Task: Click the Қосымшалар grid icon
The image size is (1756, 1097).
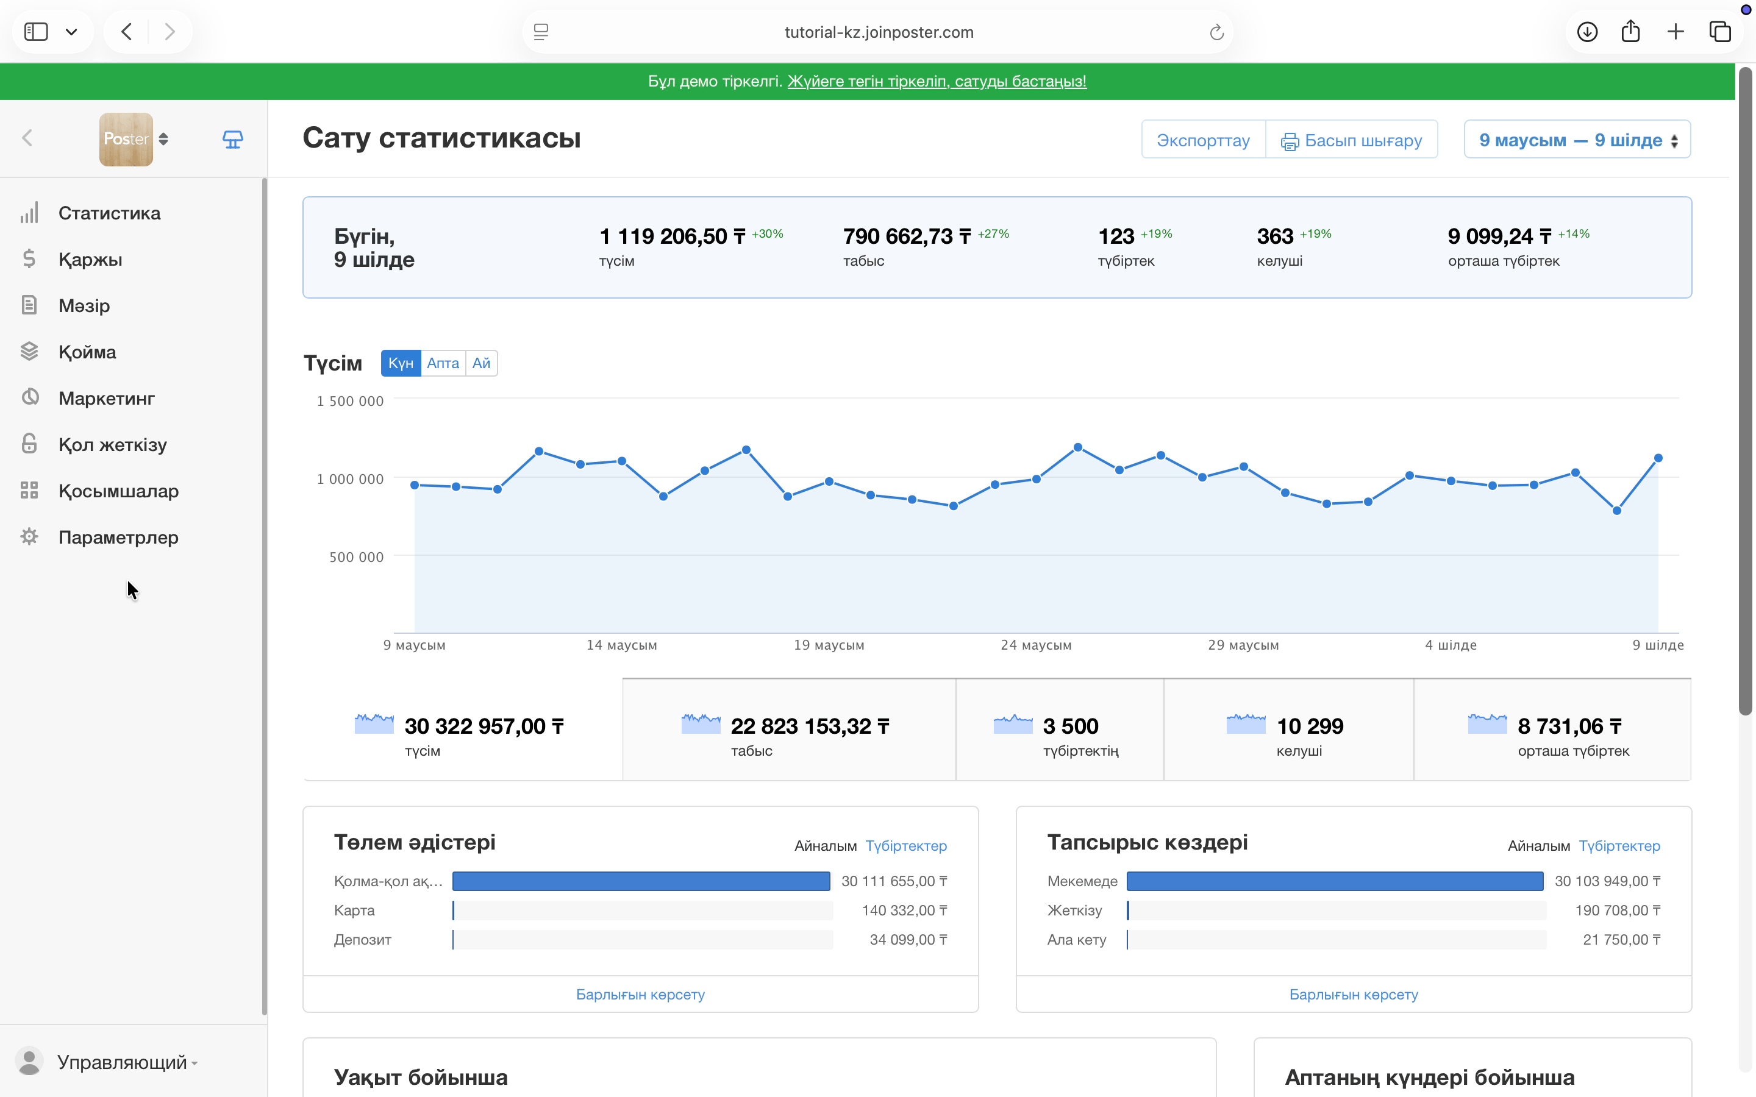Action: click(x=29, y=491)
